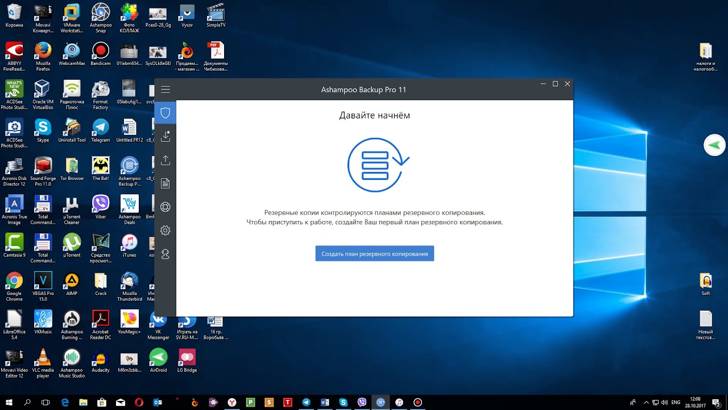
Task: Click Создать план резервного копирования button
Action: (x=375, y=253)
